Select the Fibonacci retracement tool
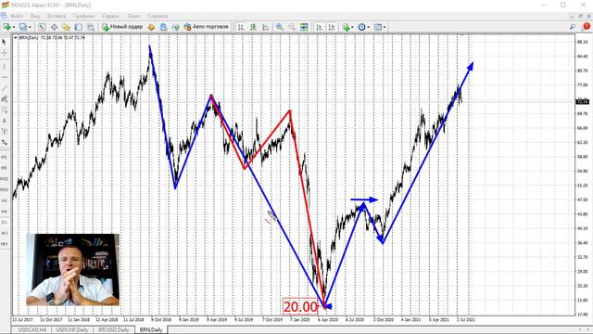 [x=4, y=109]
